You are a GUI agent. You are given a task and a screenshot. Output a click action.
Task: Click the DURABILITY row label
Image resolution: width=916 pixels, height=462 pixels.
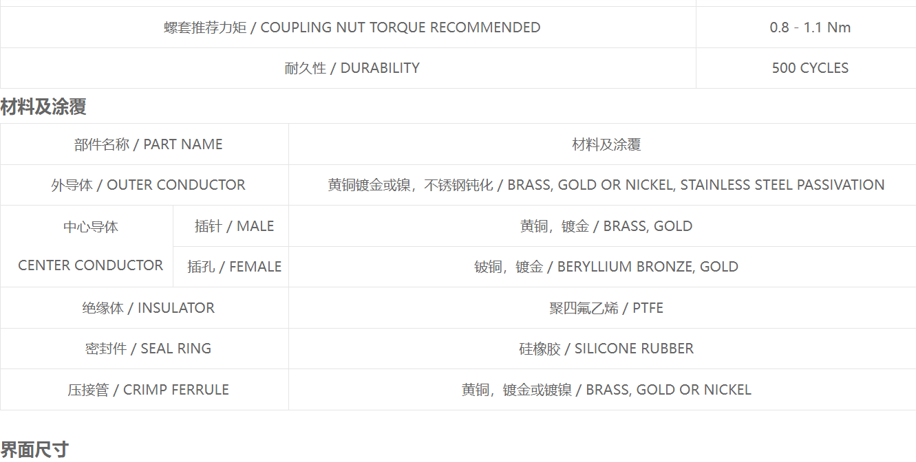point(348,68)
